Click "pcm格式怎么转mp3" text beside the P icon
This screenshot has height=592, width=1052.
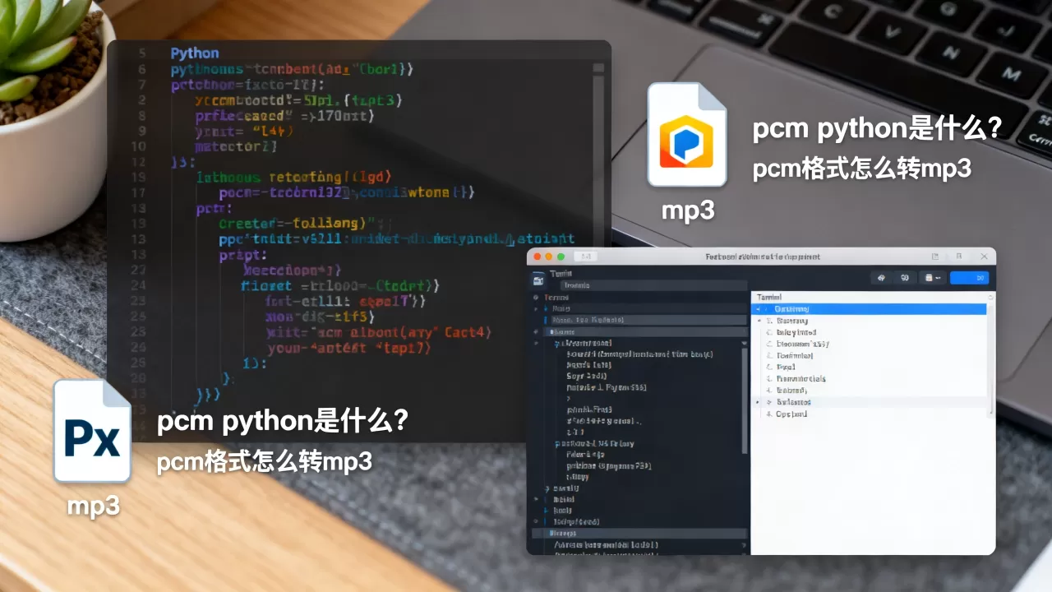862,169
